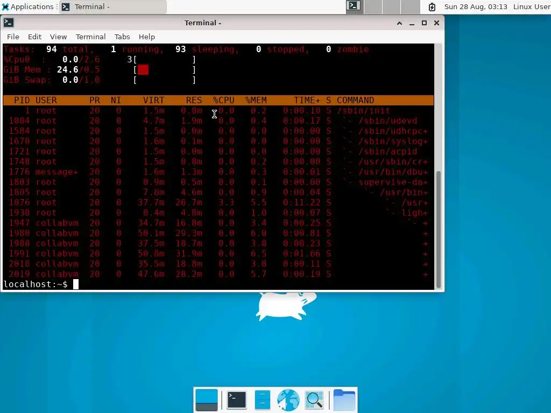Screen dimensions: 551x413
Task: Click the supervise-da+ command text
Action: [393, 182]
